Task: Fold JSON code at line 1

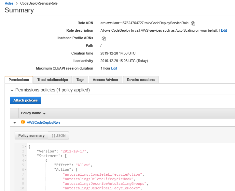Action: (26, 147)
